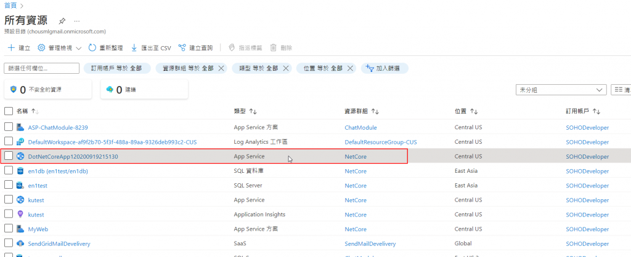The image size is (631, 257).
Task: Click App Service icon for kutest
Action: point(20,200)
